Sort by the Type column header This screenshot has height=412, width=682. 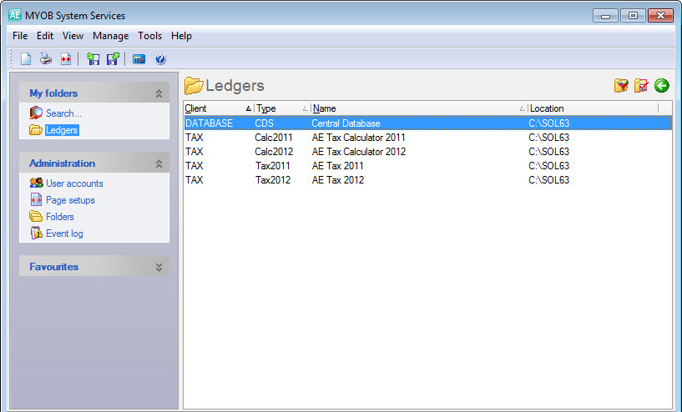pyautogui.click(x=282, y=108)
